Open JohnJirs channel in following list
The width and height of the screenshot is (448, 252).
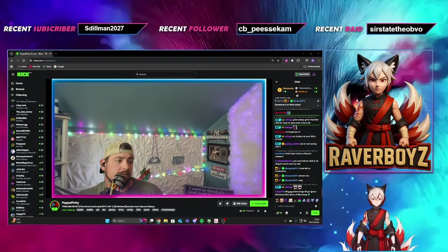pos(27,170)
